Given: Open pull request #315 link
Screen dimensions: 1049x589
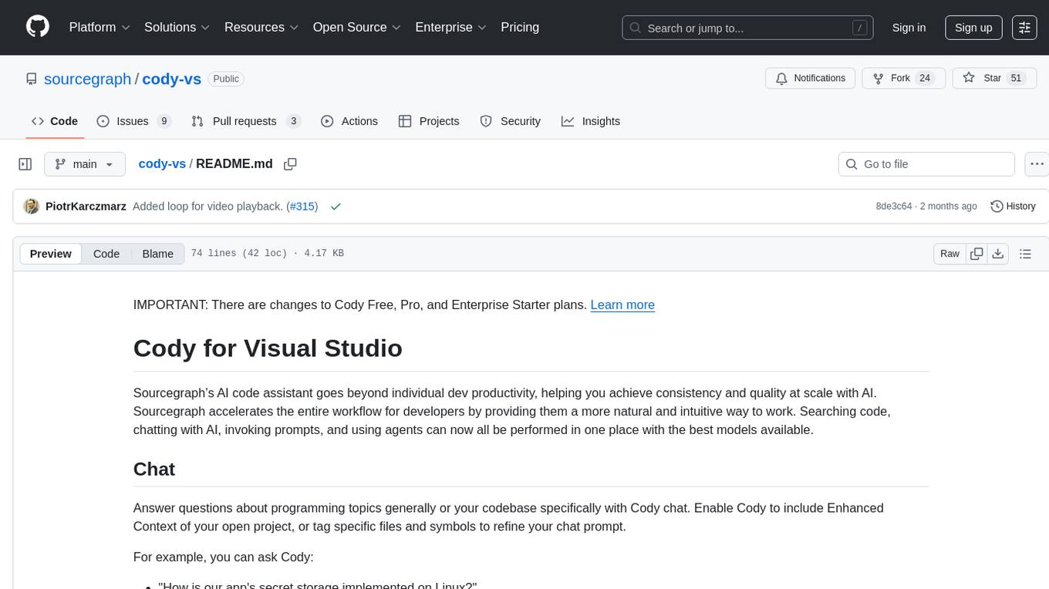Looking at the screenshot, I should click(302, 207).
